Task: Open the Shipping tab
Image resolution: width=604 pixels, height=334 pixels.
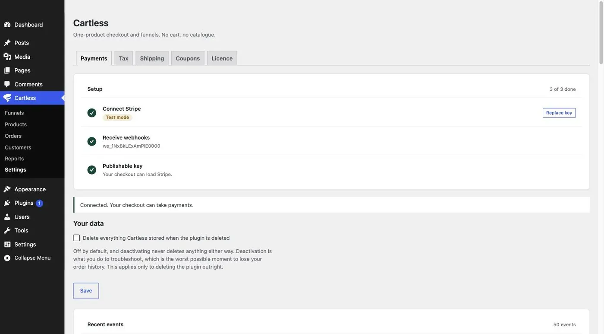Action: (x=152, y=58)
